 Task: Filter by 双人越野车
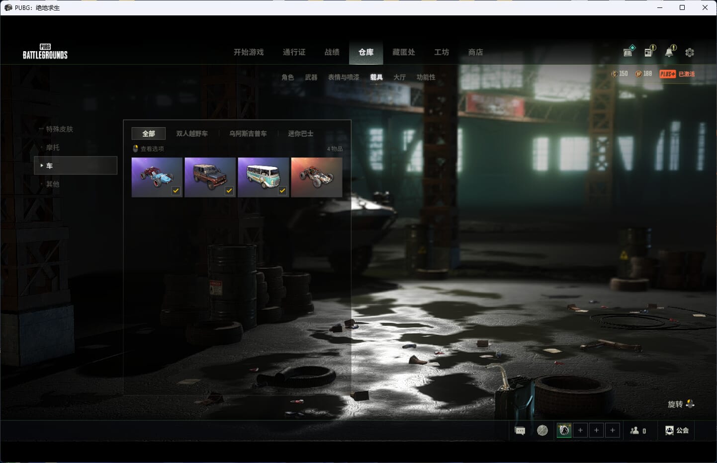(x=192, y=134)
